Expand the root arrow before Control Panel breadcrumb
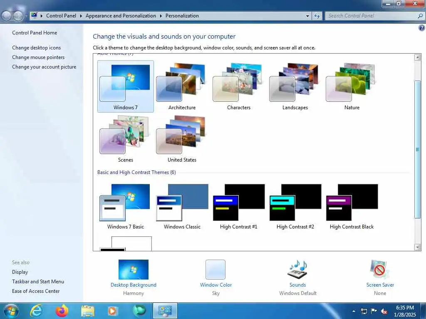426x319 pixels. (42, 16)
